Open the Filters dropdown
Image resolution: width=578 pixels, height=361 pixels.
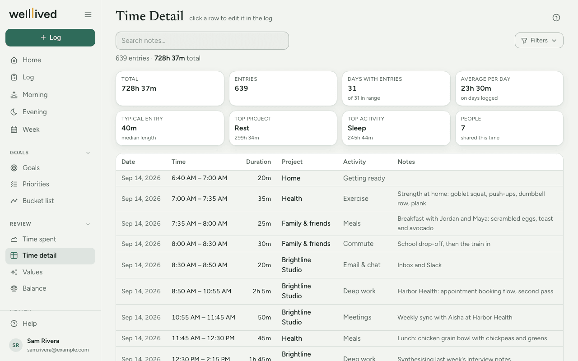point(539,41)
